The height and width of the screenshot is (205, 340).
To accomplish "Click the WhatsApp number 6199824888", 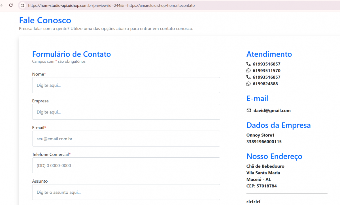I will 265,84.
